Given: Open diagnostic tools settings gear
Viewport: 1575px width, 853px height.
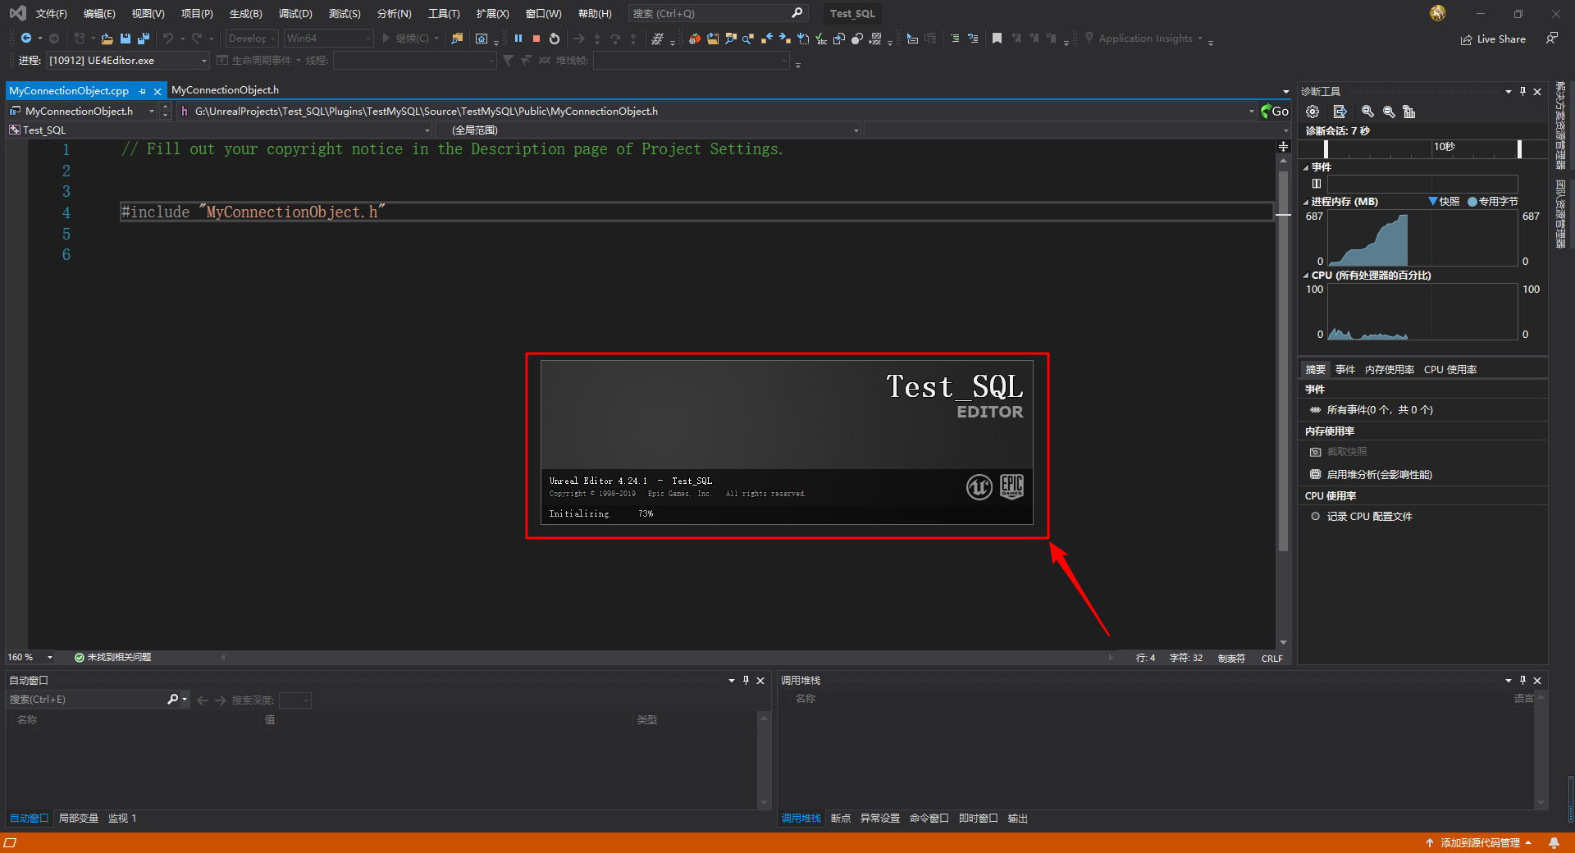Looking at the screenshot, I should point(1312,112).
